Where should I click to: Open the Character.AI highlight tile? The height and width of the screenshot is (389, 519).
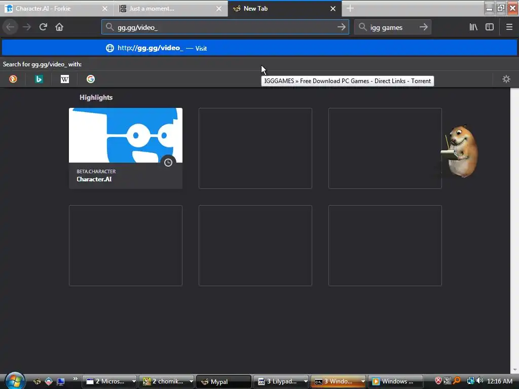126,148
